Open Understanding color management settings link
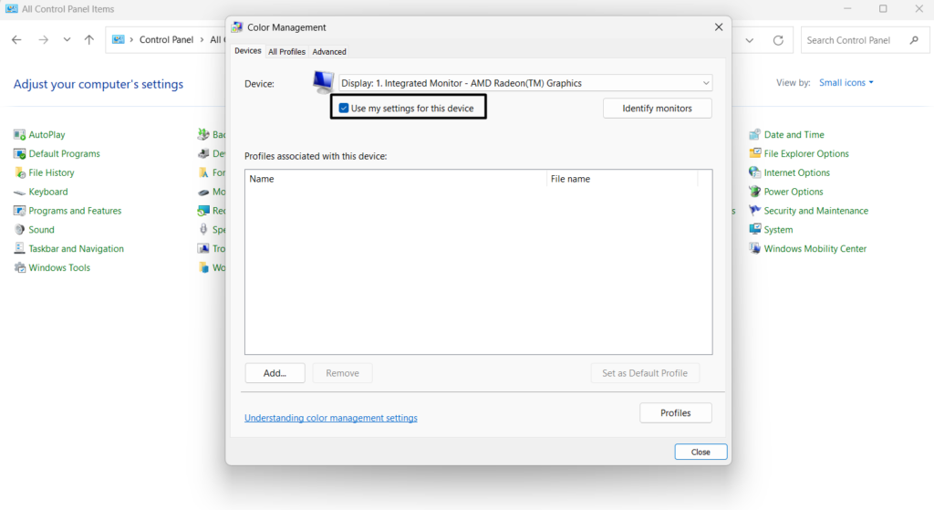The image size is (934, 510). click(x=330, y=418)
